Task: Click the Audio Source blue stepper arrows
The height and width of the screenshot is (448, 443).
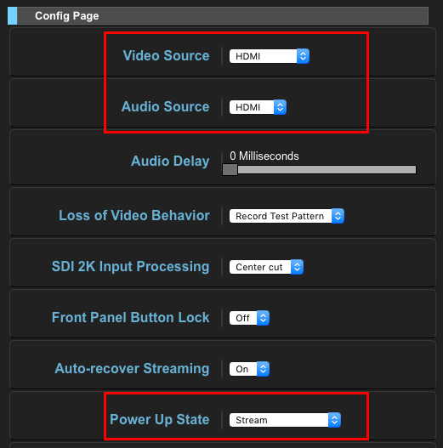Action: [280, 107]
